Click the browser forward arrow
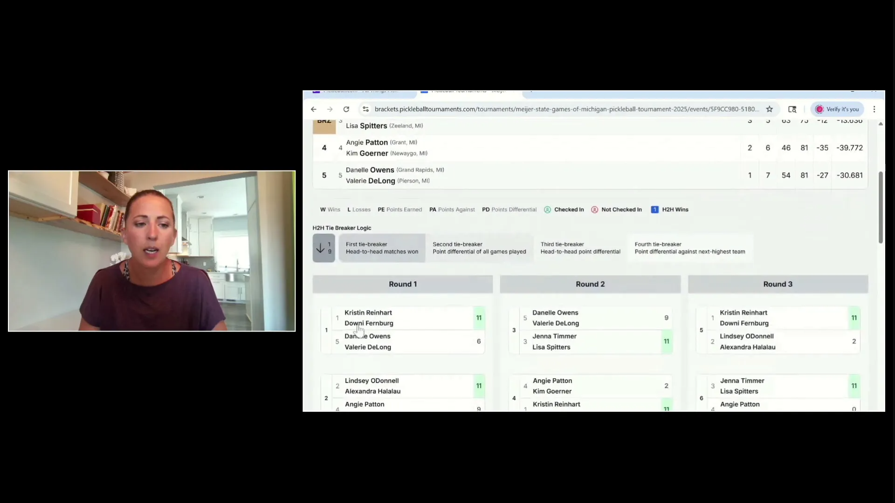This screenshot has width=895, height=503. [x=330, y=109]
